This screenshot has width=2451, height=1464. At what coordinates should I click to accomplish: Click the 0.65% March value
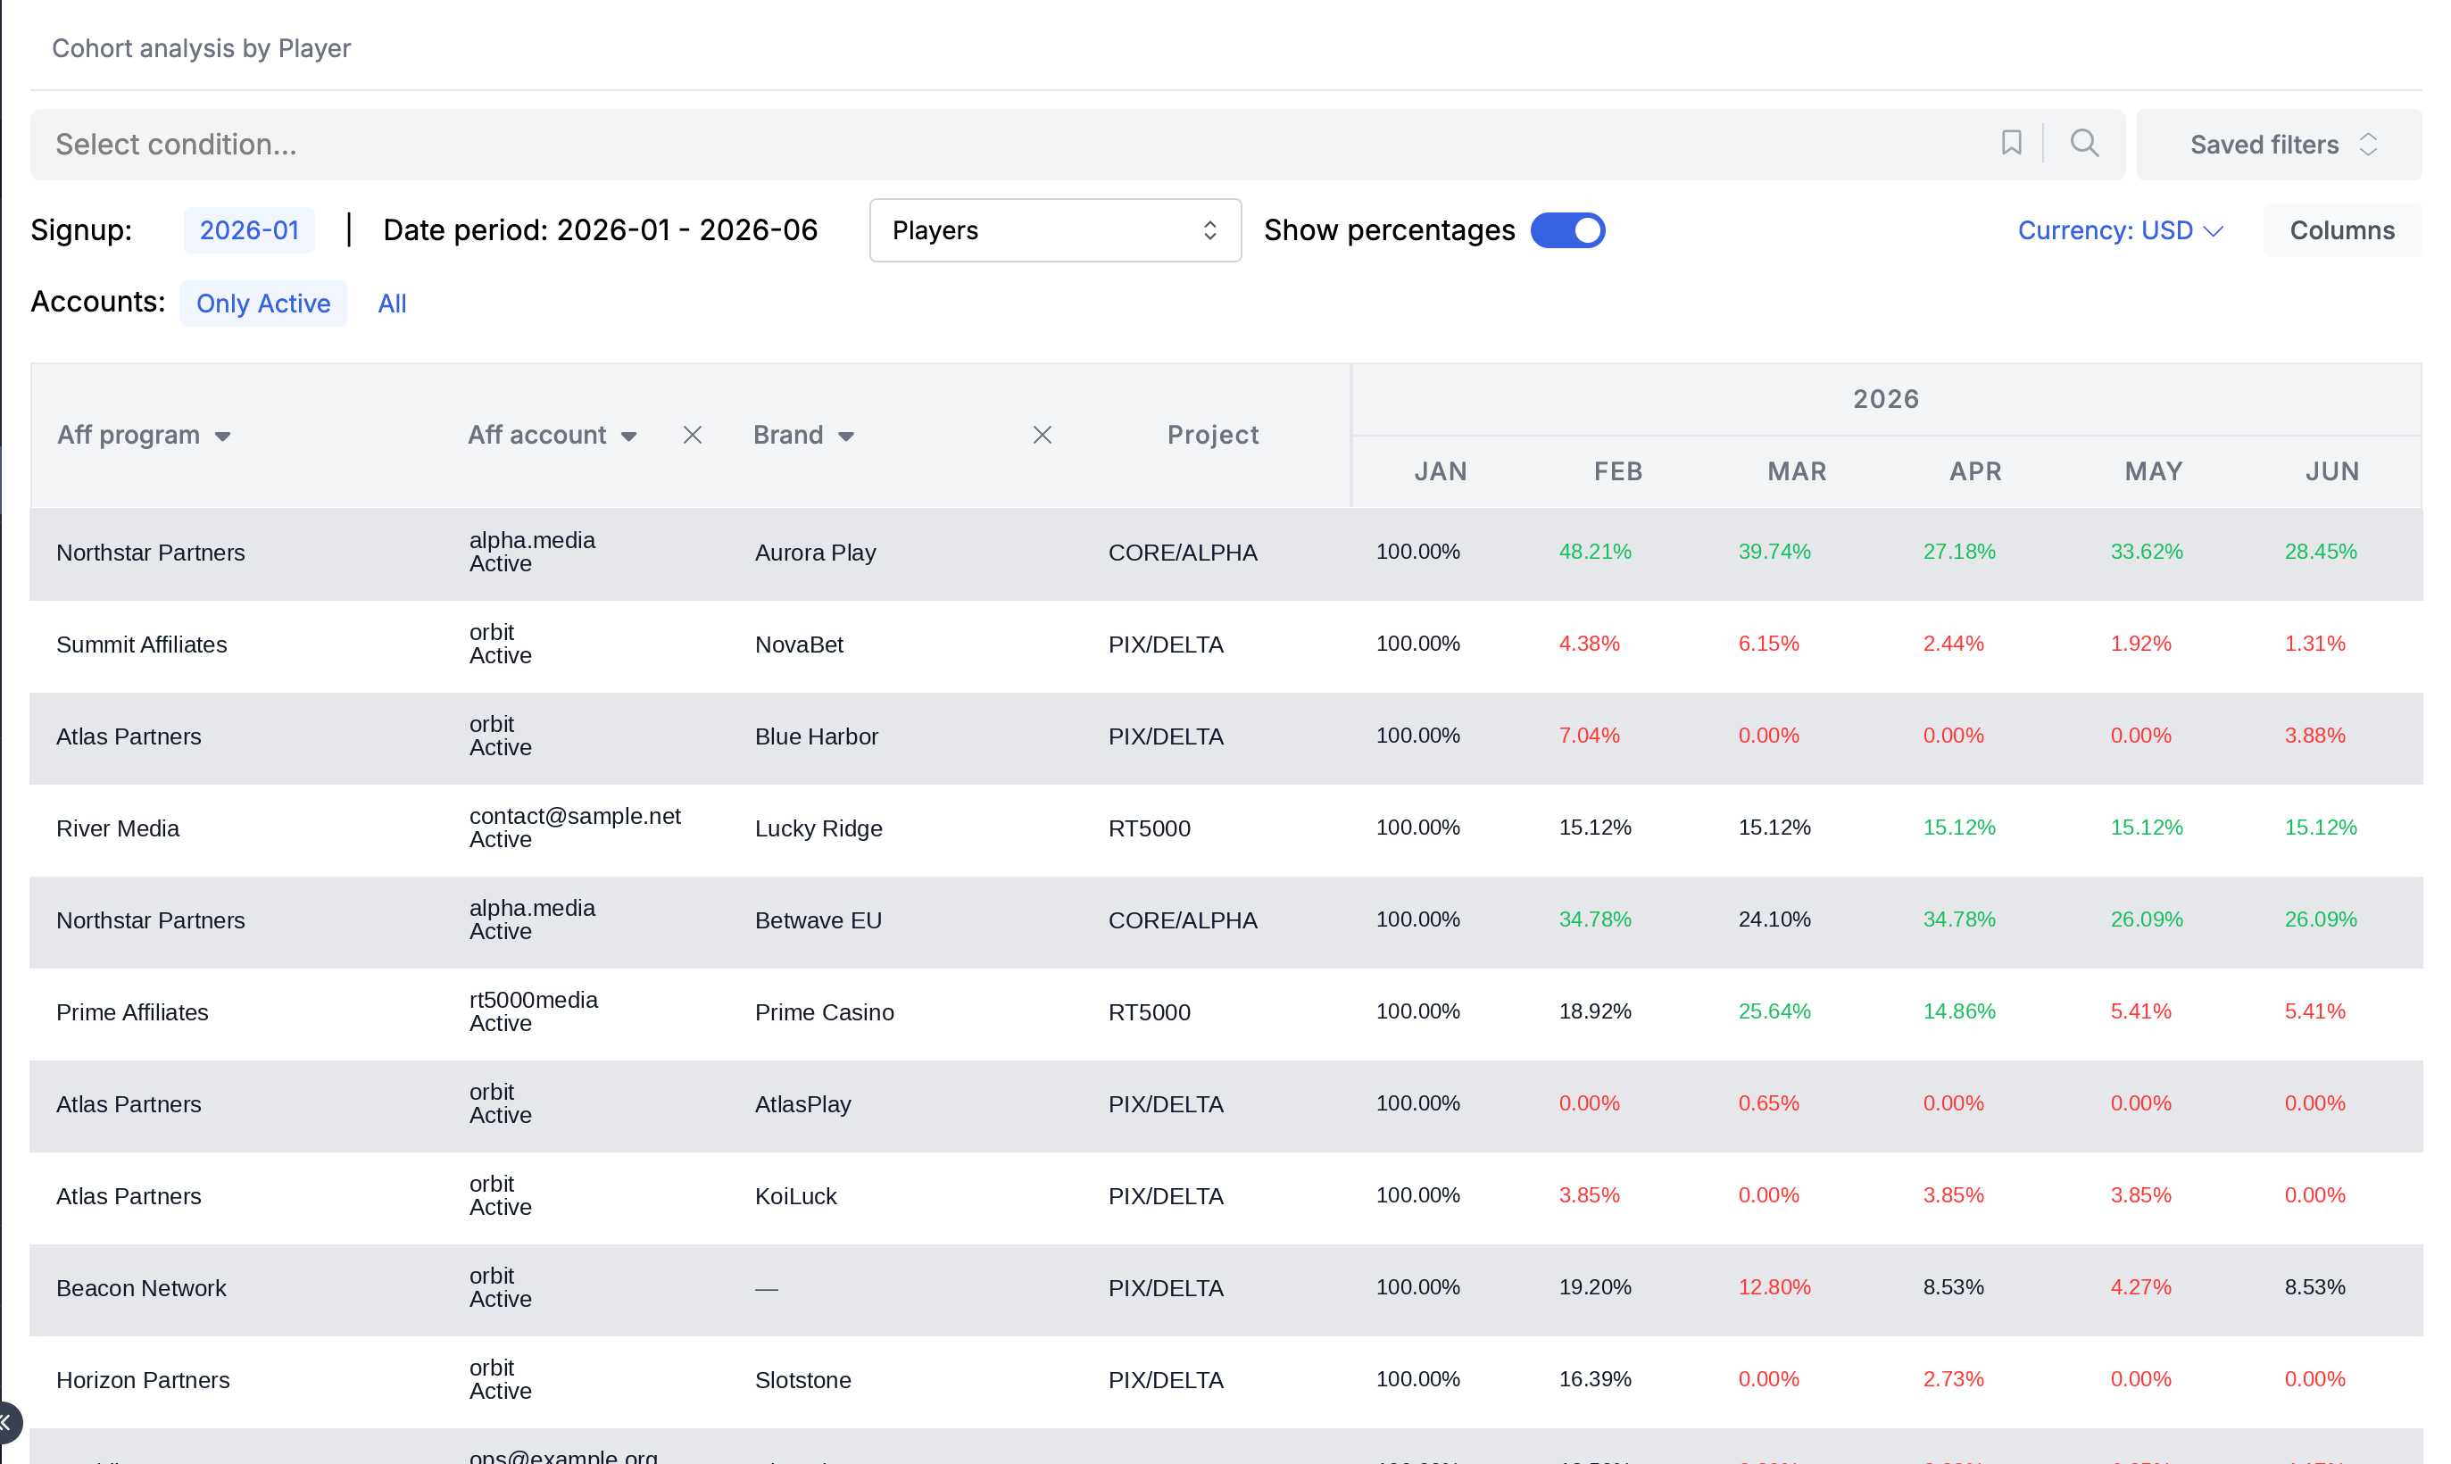coord(1767,1103)
